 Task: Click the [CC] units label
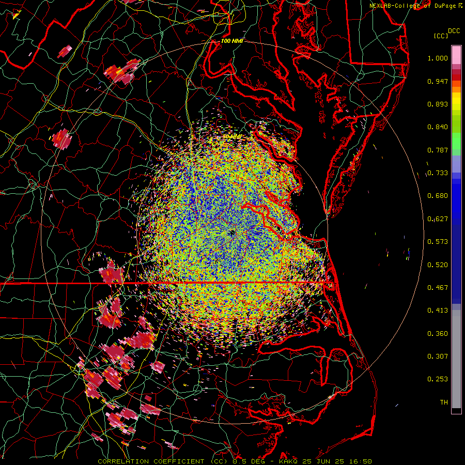tap(441, 36)
